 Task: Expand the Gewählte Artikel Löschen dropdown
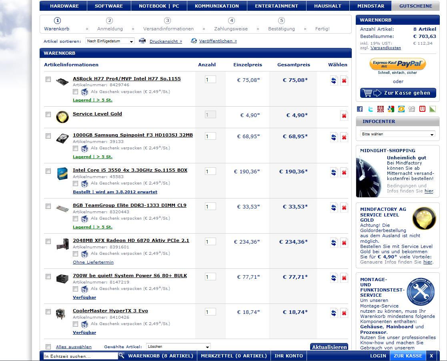coord(178,347)
